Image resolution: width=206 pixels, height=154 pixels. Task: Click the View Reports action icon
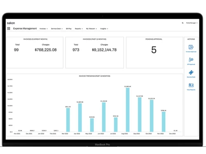(191, 85)
